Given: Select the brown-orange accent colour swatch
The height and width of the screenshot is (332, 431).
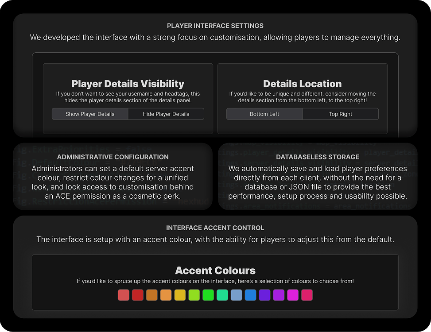Looking at the screenshot, I should pos(152,295).
